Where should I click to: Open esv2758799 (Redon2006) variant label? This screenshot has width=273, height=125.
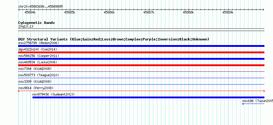click(x=39, y=43)
